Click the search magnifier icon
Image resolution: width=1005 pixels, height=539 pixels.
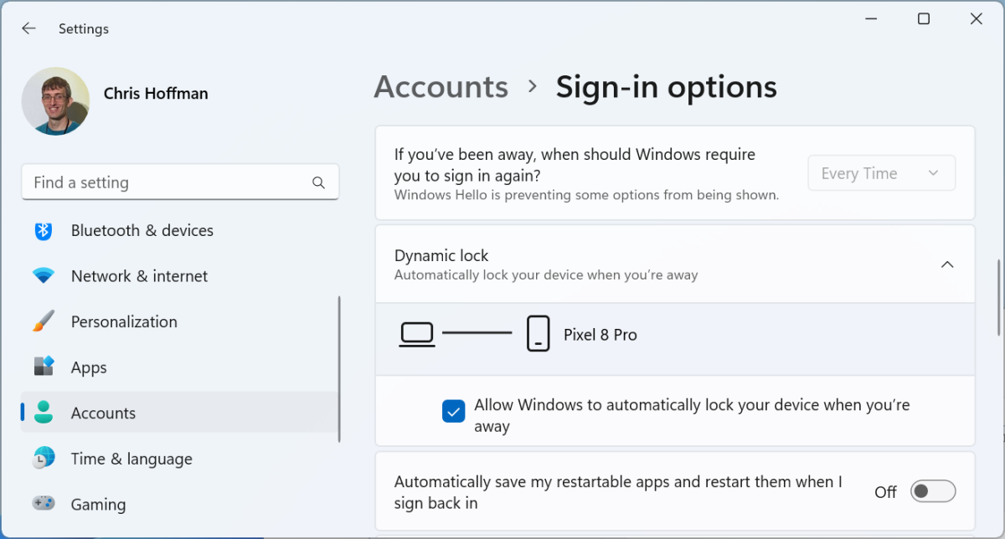(x=318, y=182)
